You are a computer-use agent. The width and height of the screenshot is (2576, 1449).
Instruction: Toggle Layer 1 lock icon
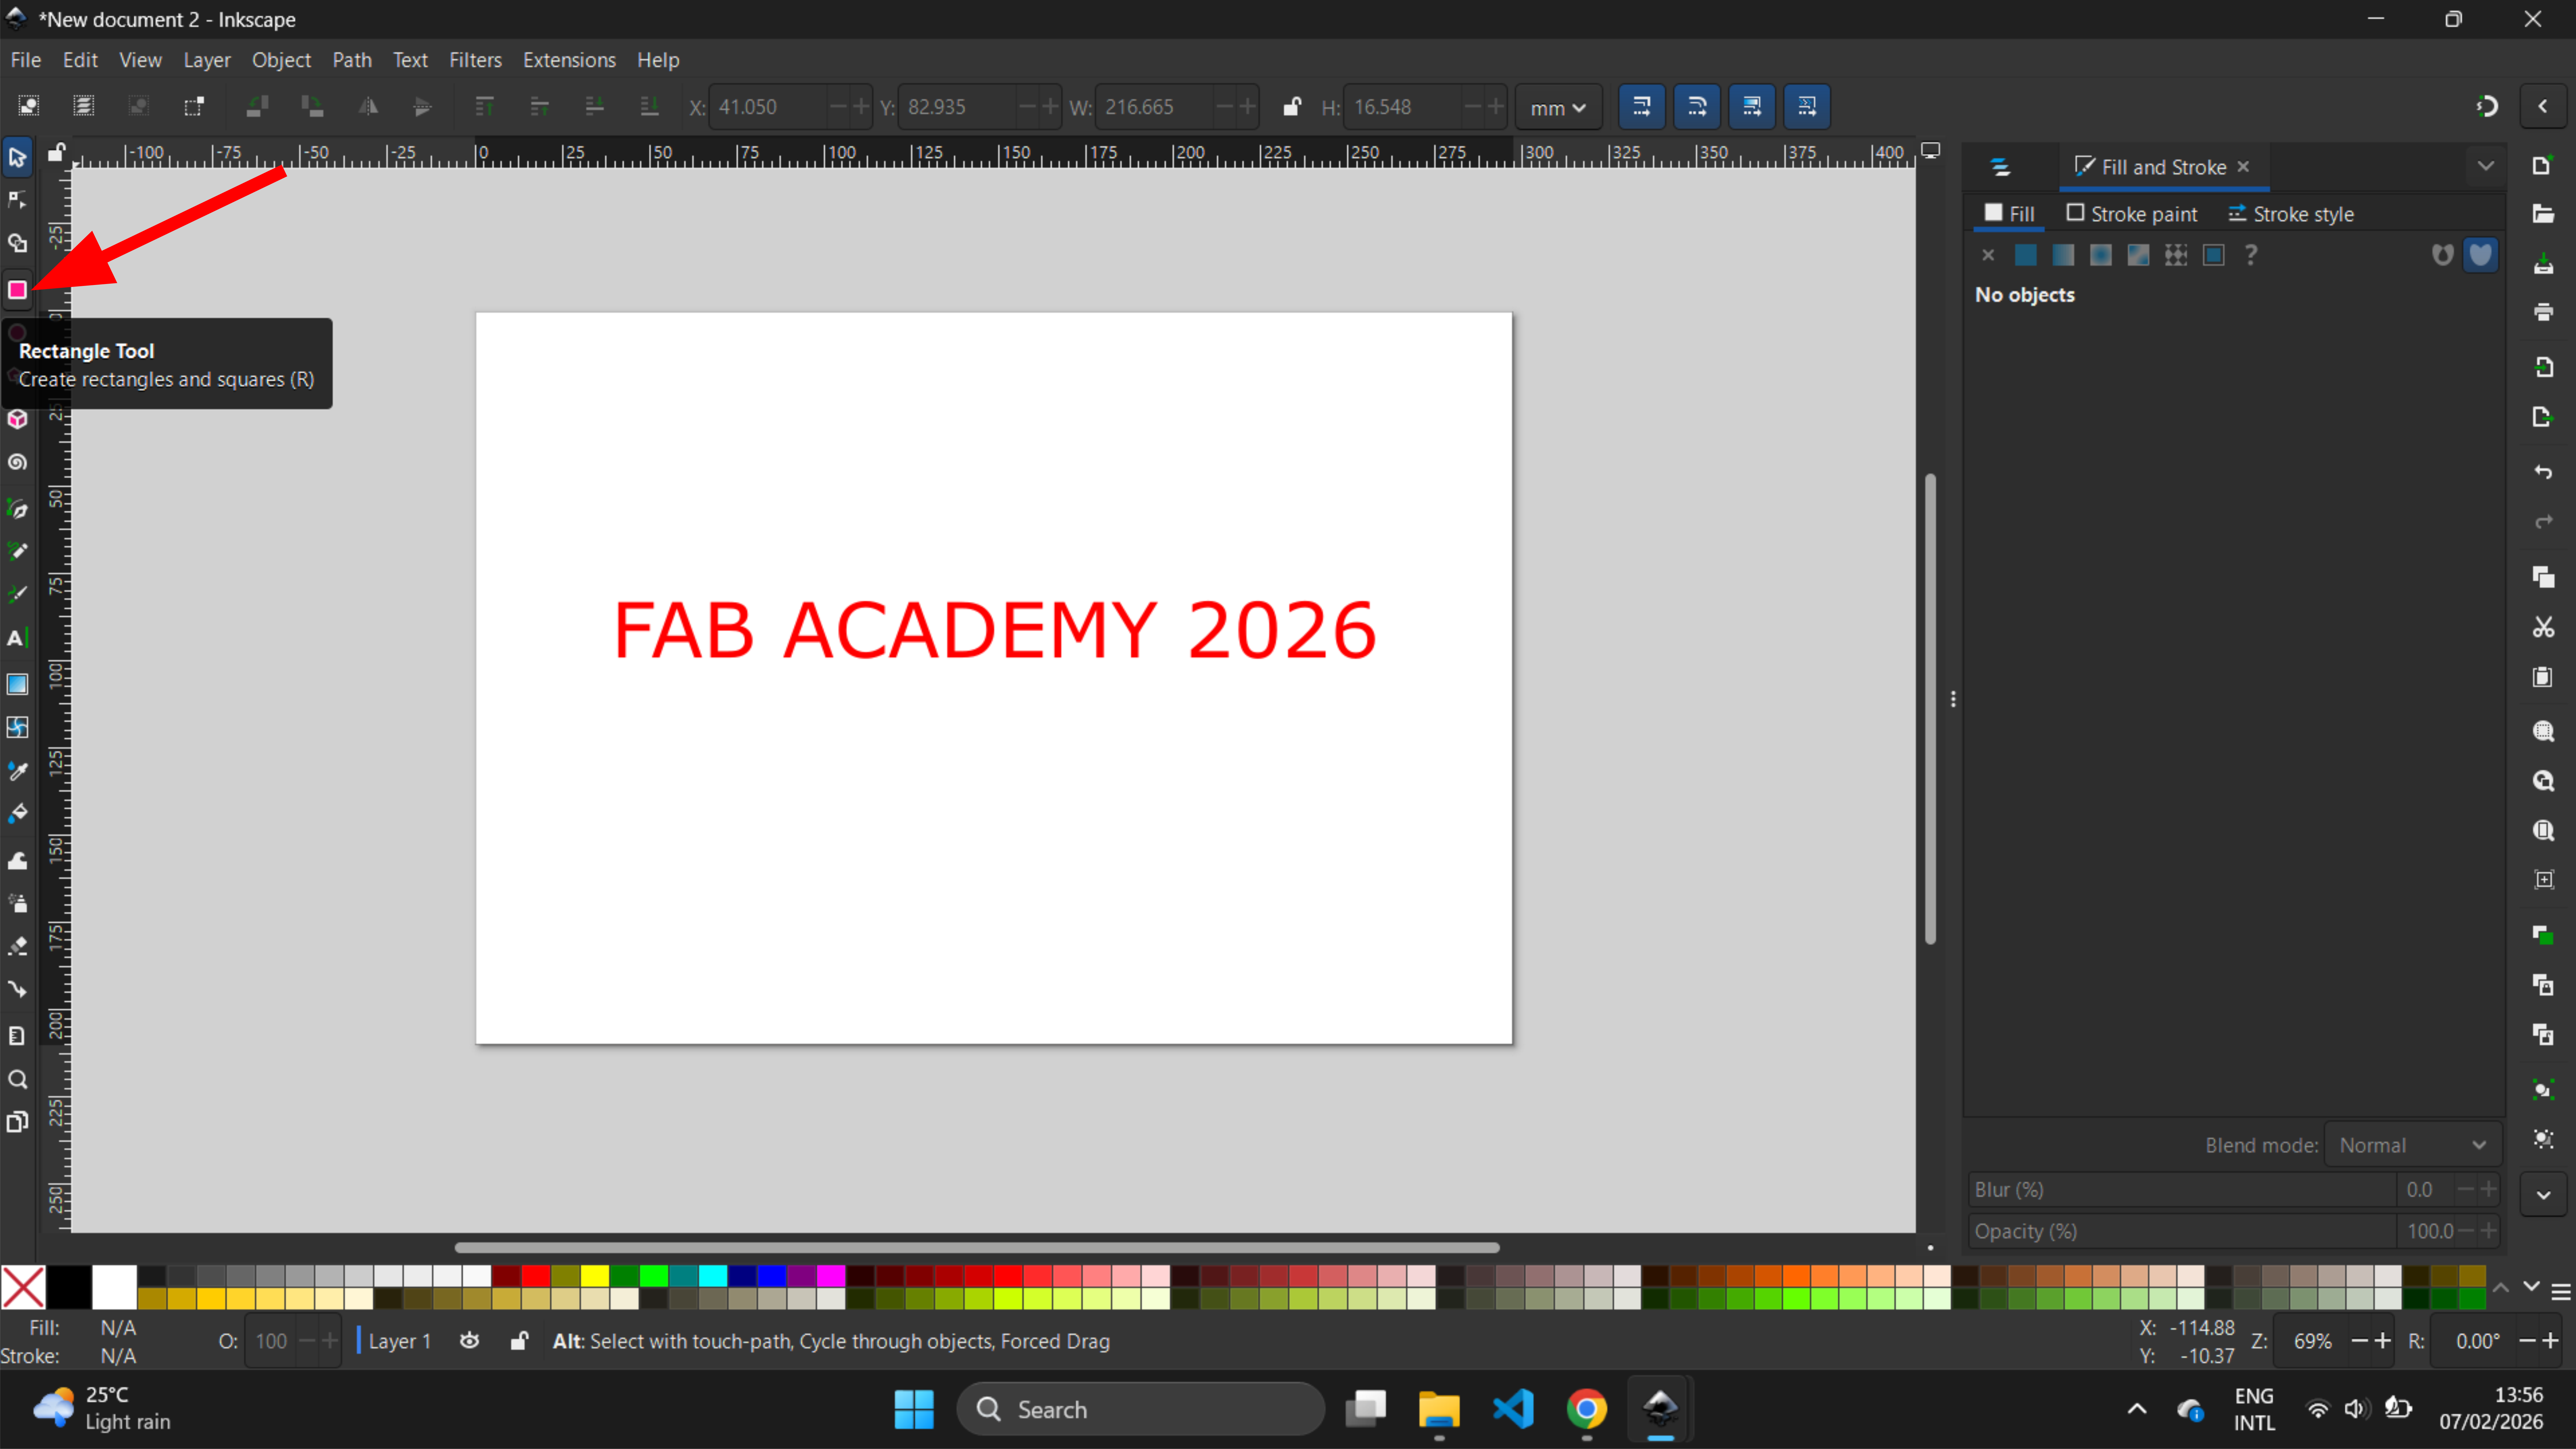(518, 1341)
